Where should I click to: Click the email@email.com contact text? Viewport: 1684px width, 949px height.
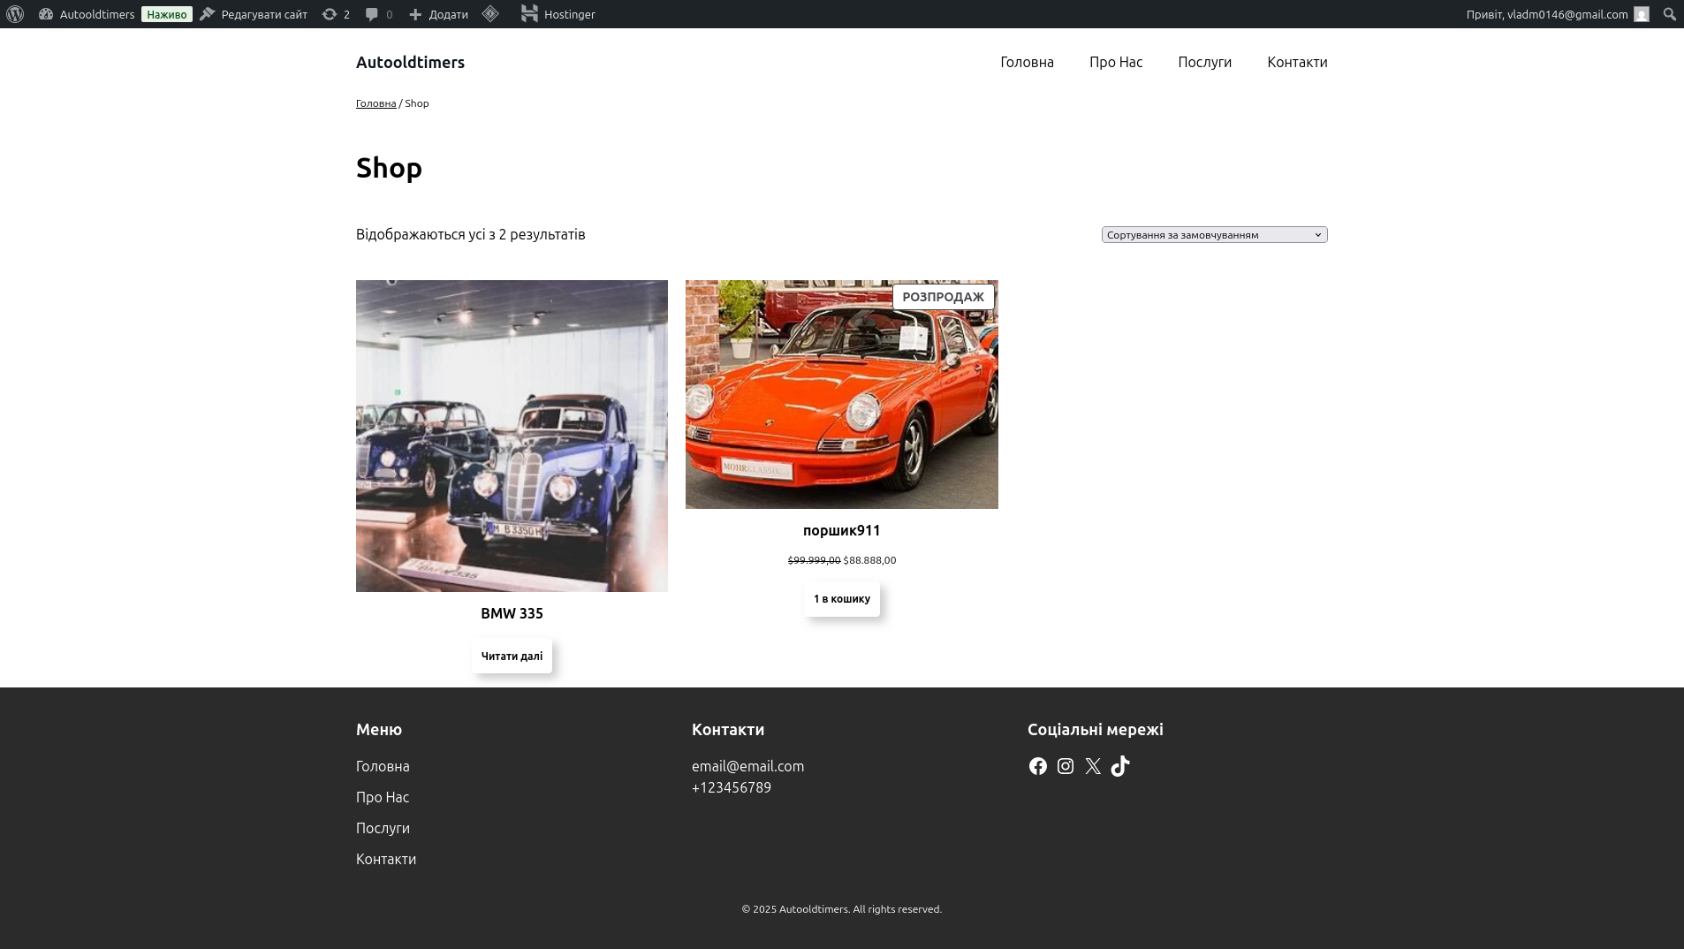tap(747, 766)
